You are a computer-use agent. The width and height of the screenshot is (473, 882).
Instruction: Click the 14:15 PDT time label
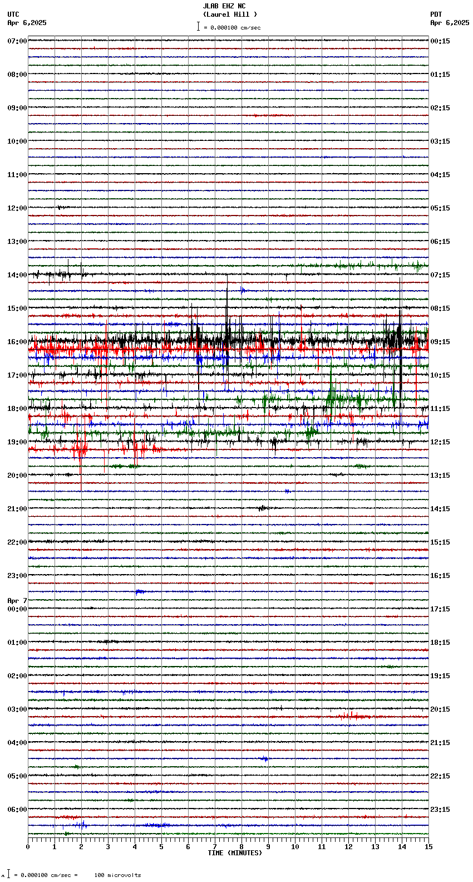(x=440, y=509)
